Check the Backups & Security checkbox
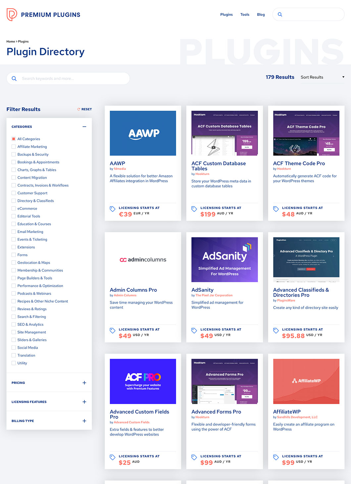 [14, 154]
